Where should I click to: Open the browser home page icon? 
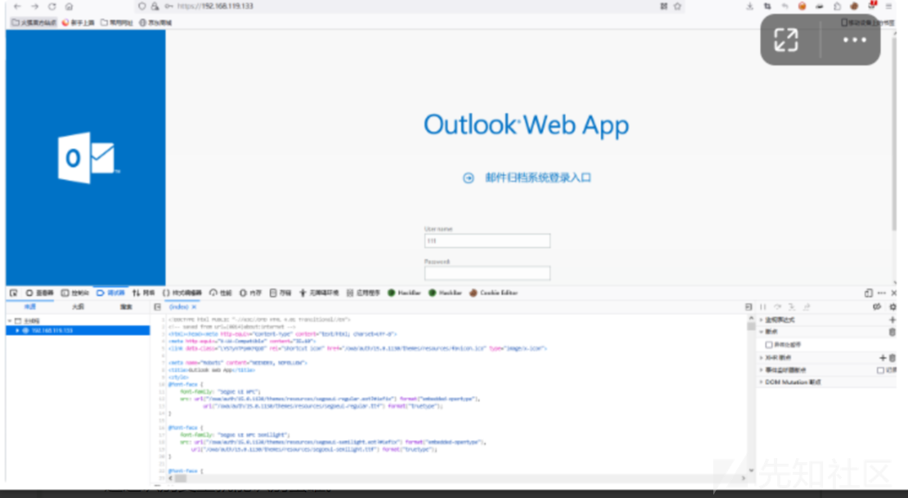pos(69,7)
